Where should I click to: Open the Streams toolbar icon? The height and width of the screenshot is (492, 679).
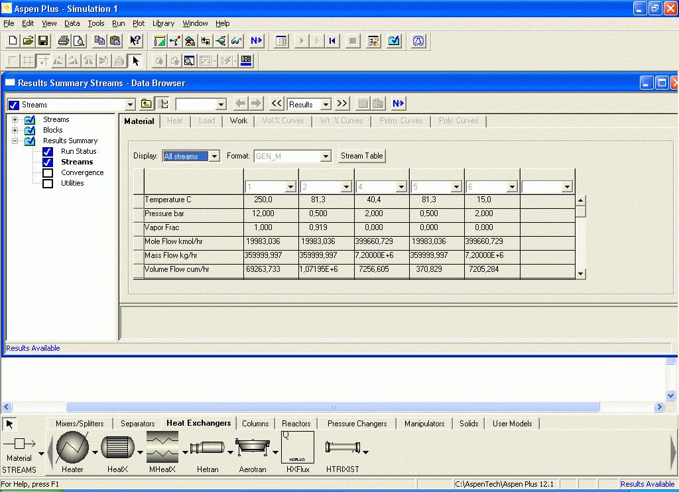pos(206,40)
